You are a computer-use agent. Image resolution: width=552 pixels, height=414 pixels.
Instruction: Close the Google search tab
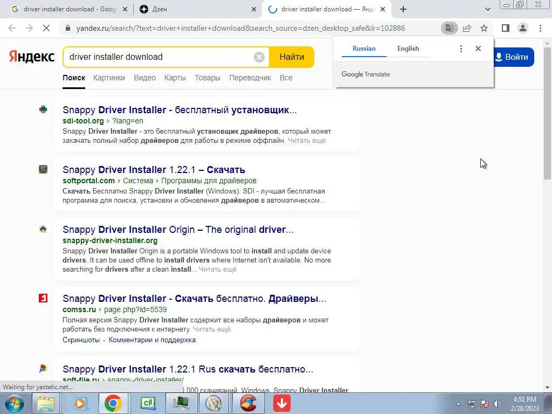point(125,10)
